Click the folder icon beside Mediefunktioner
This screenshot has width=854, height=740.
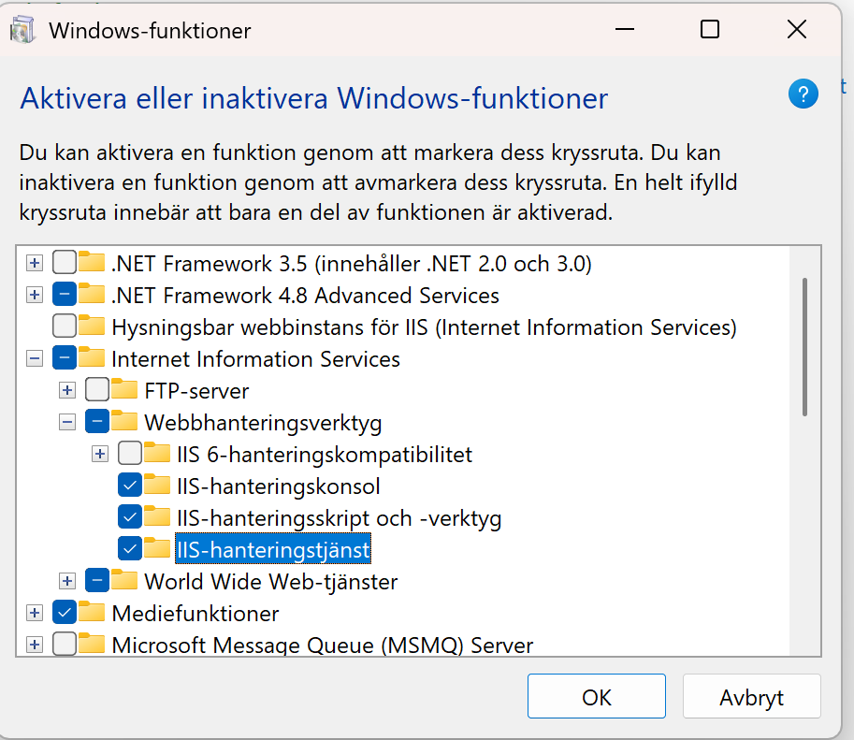[93, 614]
